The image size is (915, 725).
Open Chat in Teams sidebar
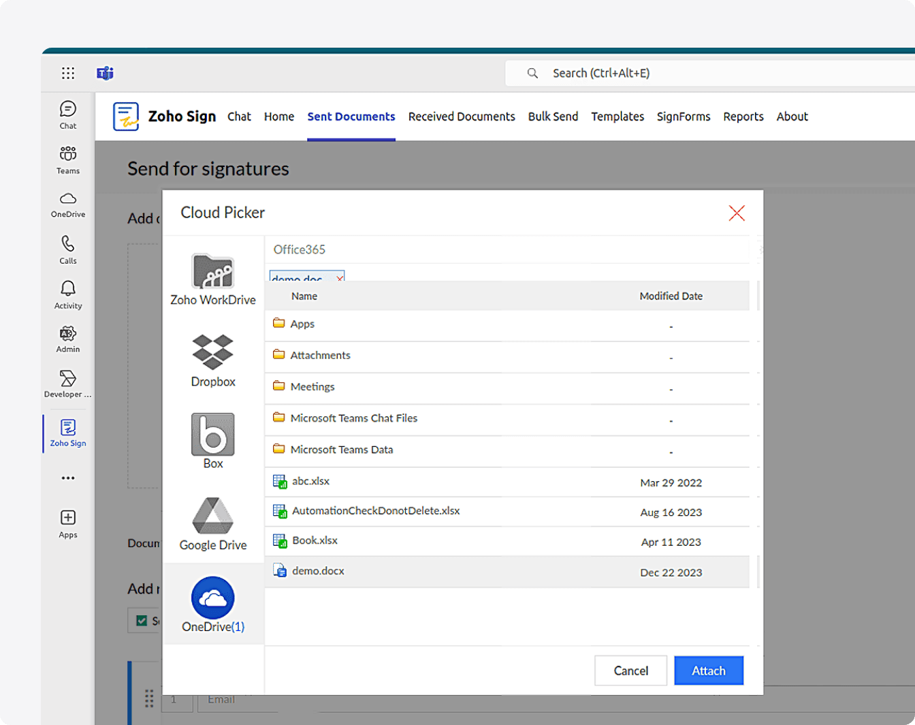click(x=68, y=114)
